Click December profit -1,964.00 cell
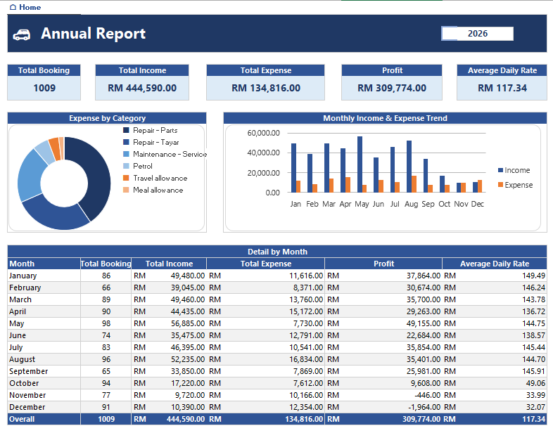The width and height of the screenshot is (553, 433). point(383,407)
